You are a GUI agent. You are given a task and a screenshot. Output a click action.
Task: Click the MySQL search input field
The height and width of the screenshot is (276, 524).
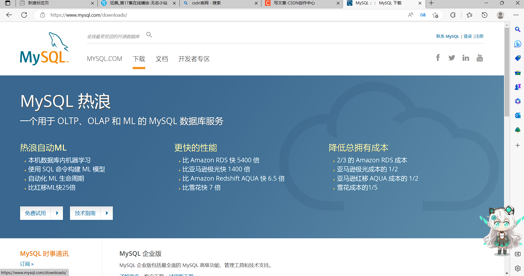tap(113, 36)
